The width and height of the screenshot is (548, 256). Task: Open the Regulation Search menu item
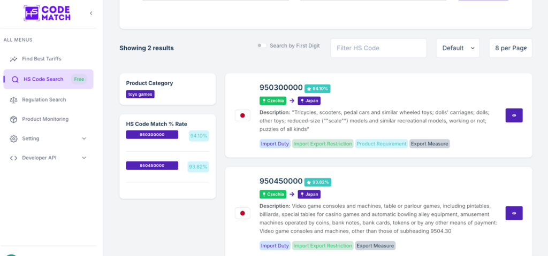(x=44, y=99)
